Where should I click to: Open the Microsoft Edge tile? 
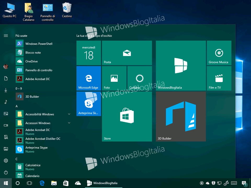click(x=89, y=78)
